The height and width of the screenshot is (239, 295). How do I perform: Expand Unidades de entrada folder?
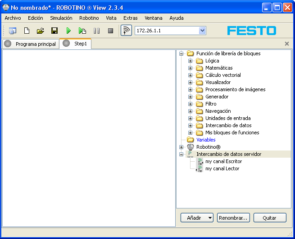pyautogui.click(x=190, y=118)
